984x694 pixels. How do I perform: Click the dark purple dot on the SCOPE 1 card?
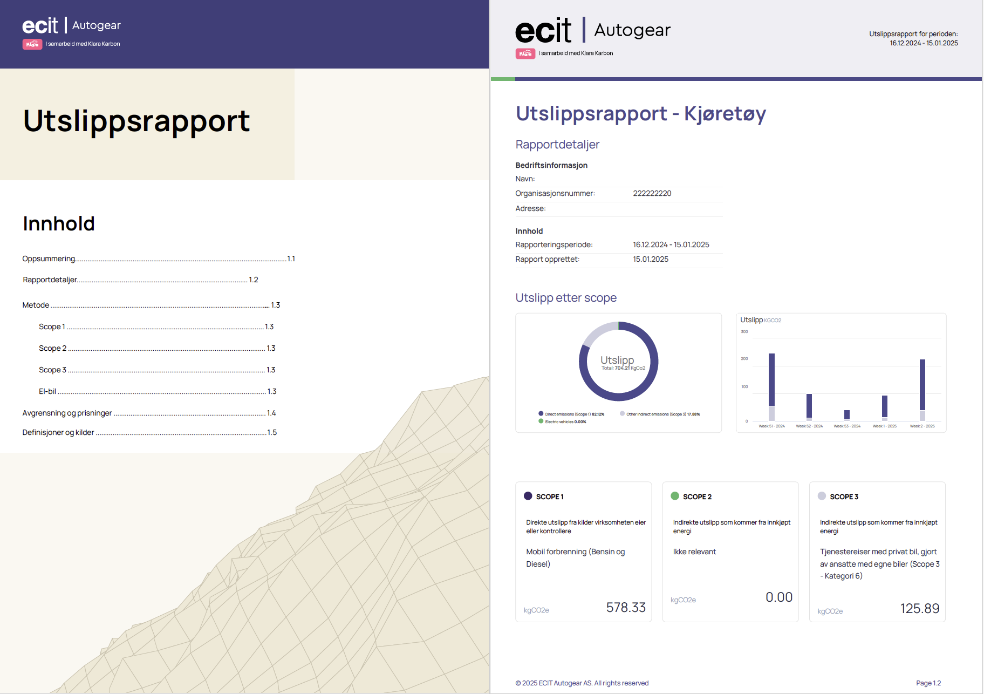[x=528, y=496]
